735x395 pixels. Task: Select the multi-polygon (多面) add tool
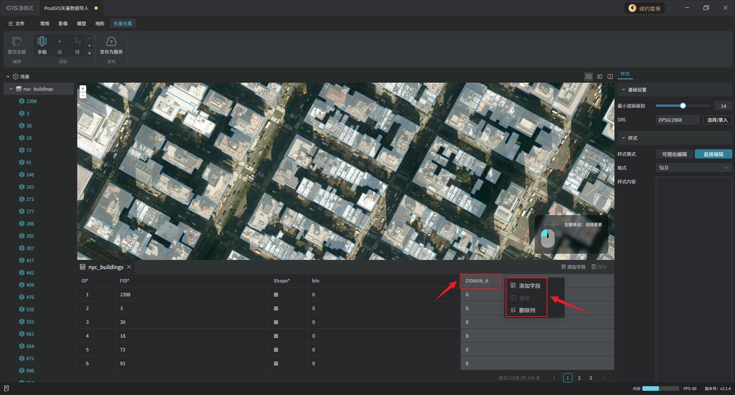(42, 42)
